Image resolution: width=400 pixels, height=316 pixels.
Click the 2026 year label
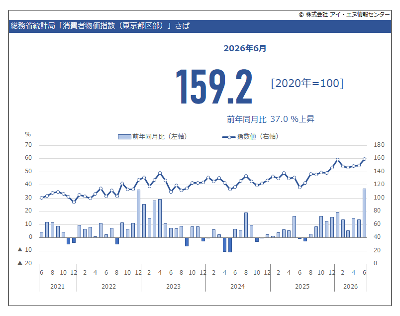[x=351, y=287]
